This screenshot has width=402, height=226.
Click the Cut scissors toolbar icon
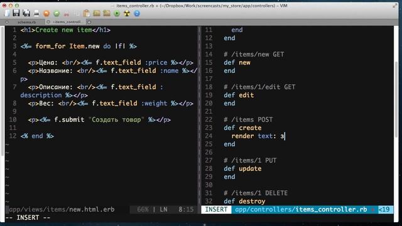point(67,13)
